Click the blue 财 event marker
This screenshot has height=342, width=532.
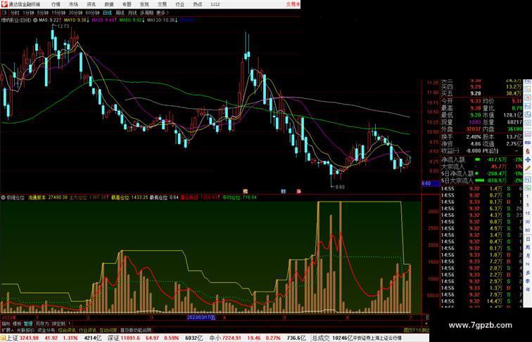coord(284,191)
